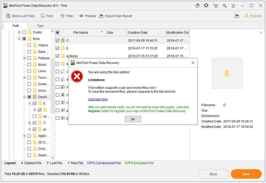Expand the Public folder node
The height and width of the screenshot is (183, 266).
(19, 32)
